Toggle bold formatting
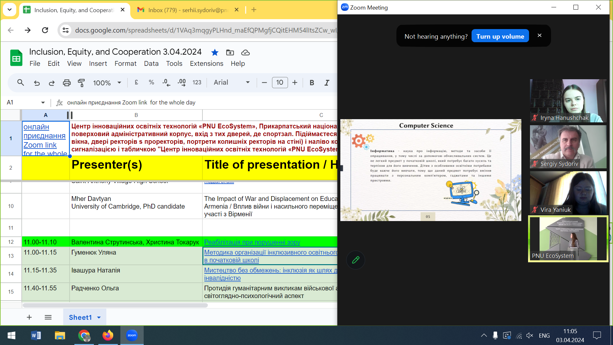 pos(312,83)
